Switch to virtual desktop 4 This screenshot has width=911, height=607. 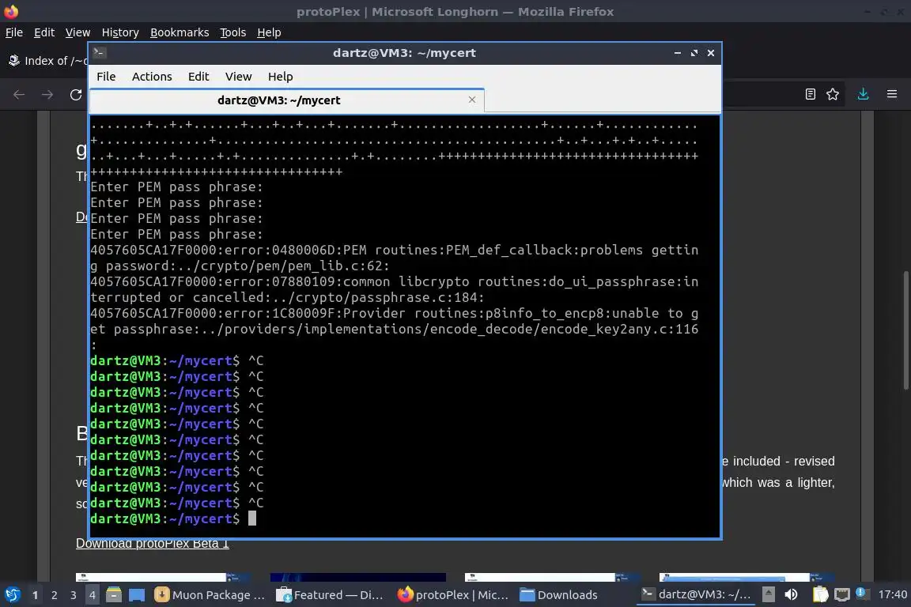(x=92, y=595)
